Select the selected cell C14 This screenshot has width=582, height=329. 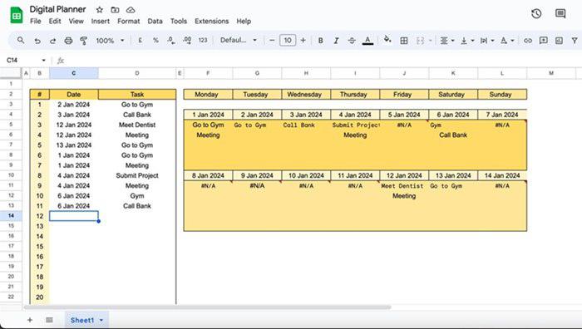tap(73, 216)
